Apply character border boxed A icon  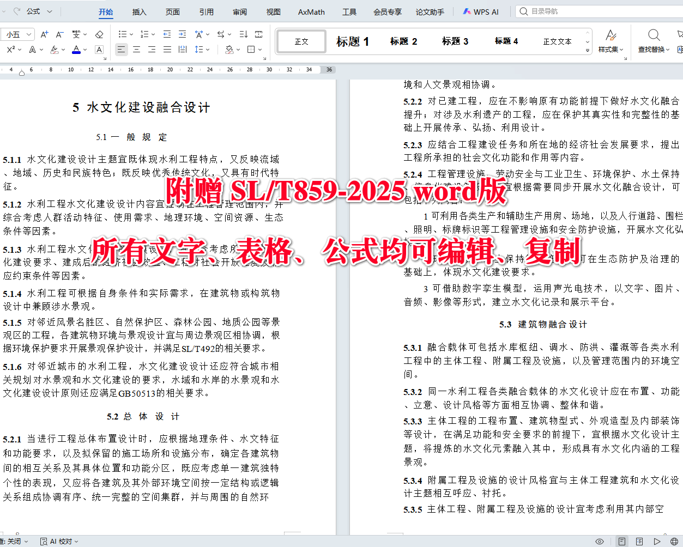99,50
